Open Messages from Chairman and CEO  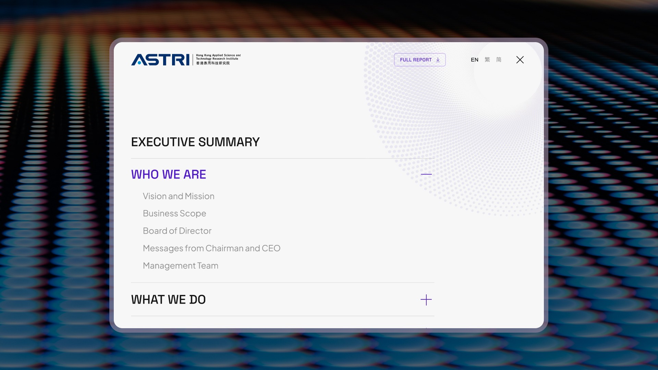211,248
